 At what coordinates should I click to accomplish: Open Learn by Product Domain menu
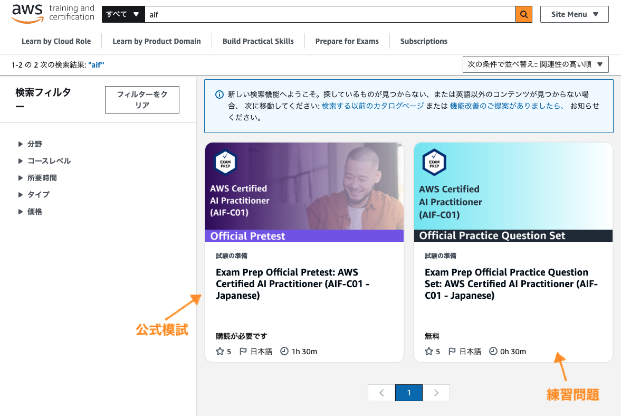tap(157, 41)
